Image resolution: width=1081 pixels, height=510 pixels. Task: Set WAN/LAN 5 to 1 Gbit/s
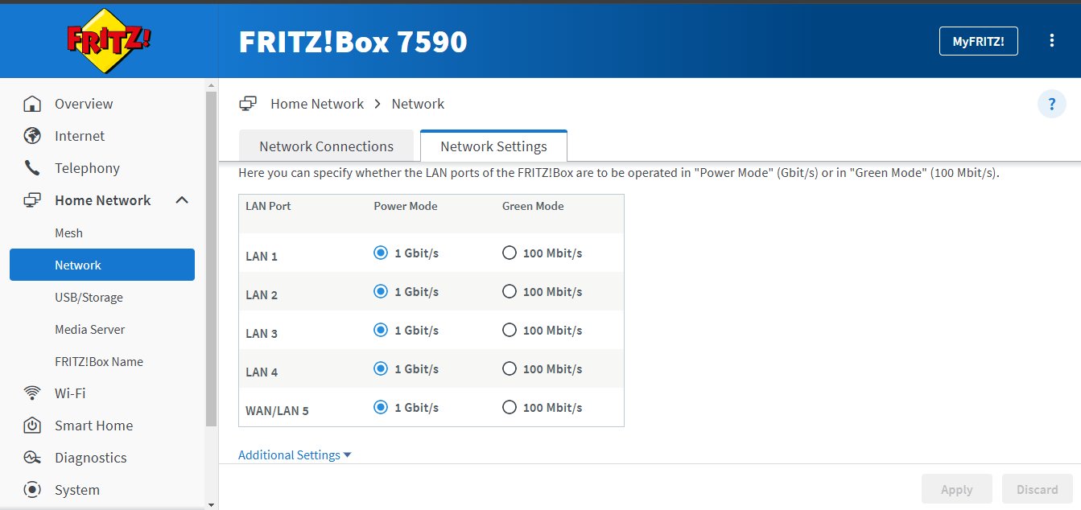[x=381, y=407]
